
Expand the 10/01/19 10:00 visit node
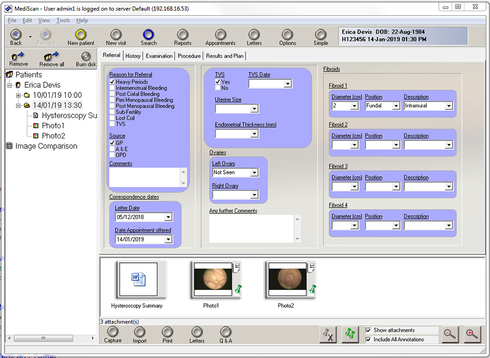pos(18,95)
